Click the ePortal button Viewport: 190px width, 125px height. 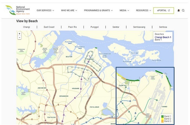tap(163, 11)
